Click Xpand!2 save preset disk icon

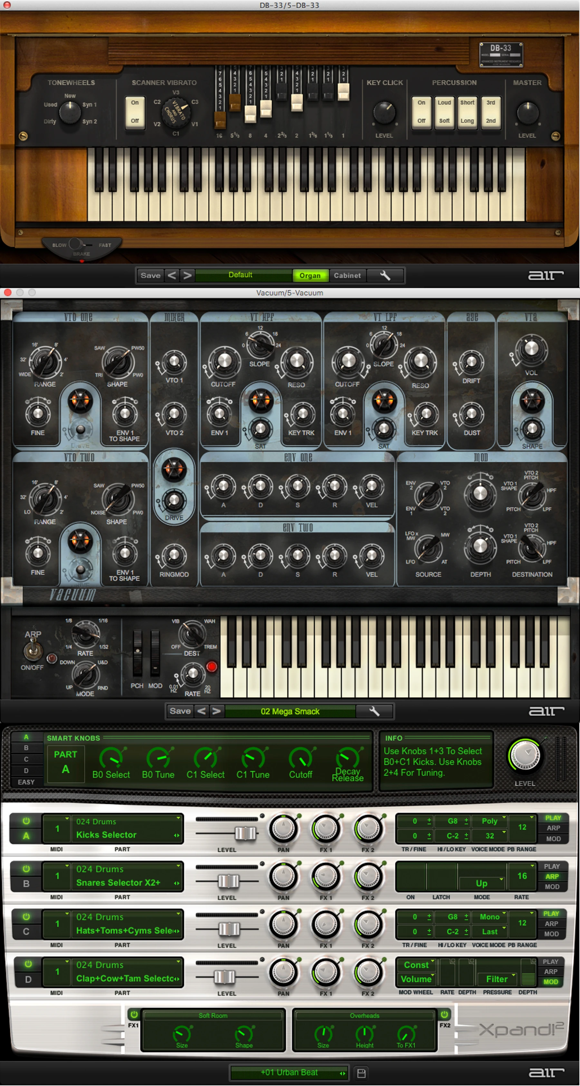(x=361, y=1072)
